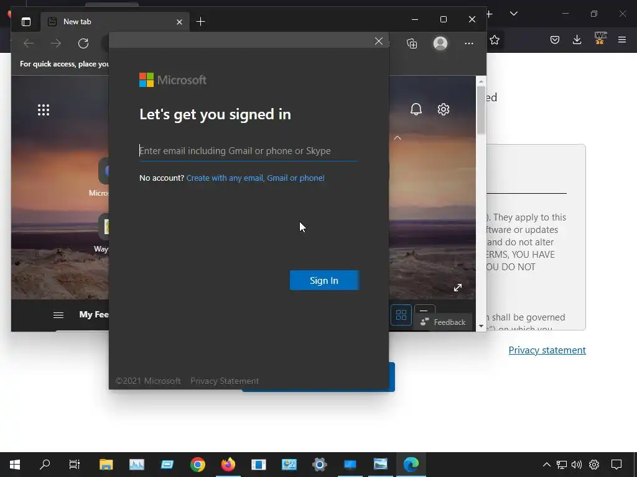Image resolution: width=637 pixels, height=477 pixels.
Task: Open the Edge Collections icon
Action: point(412,43)
